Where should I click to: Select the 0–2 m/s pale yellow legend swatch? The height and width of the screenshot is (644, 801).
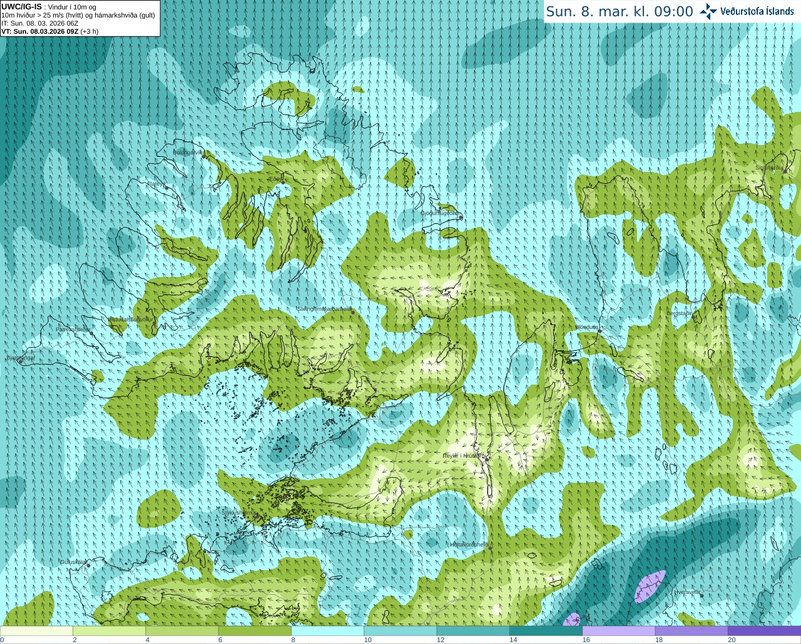pyautogui.click(x=36, y=631)
